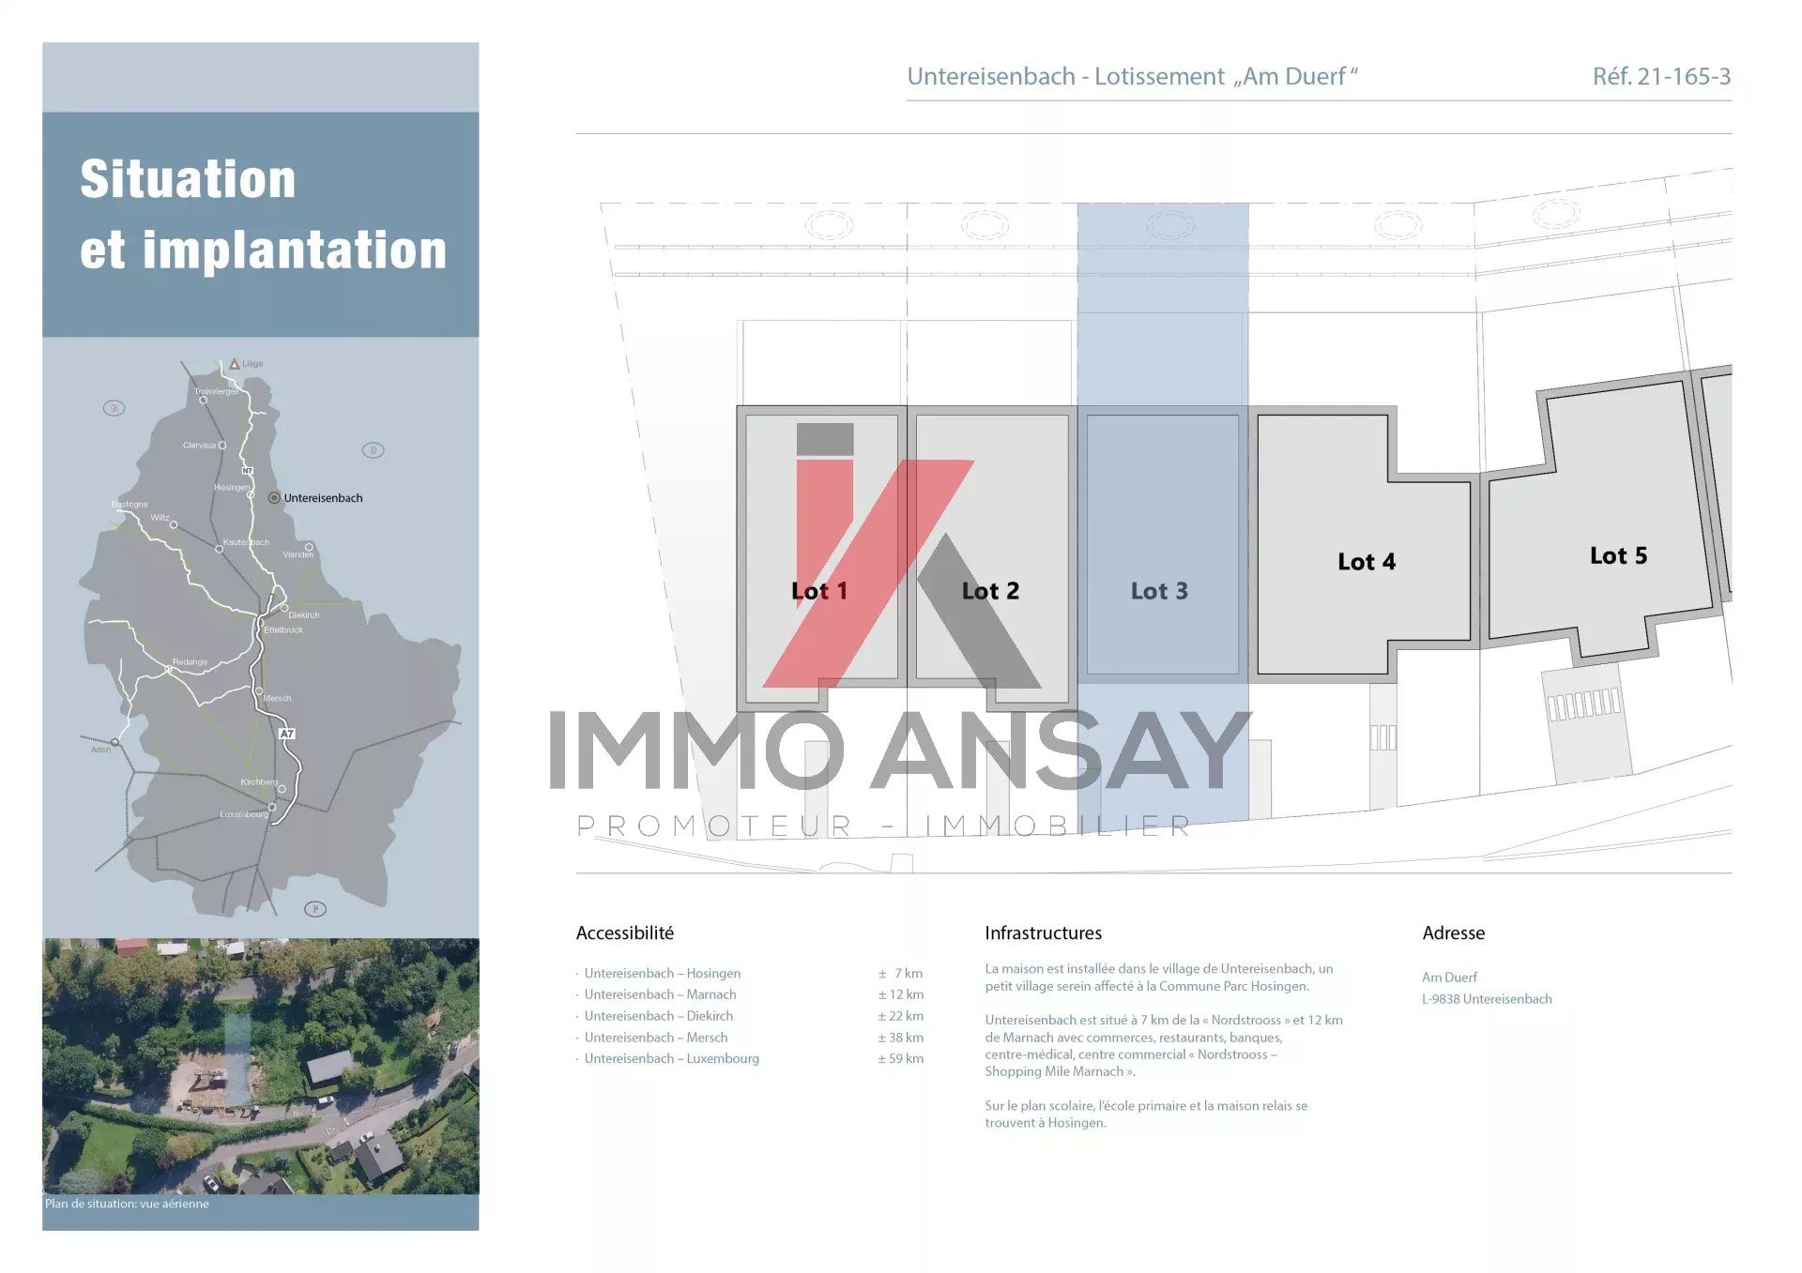Click the Luxembourg city marker on map
Screen dimensions: 1802x1273
[272, 807]
